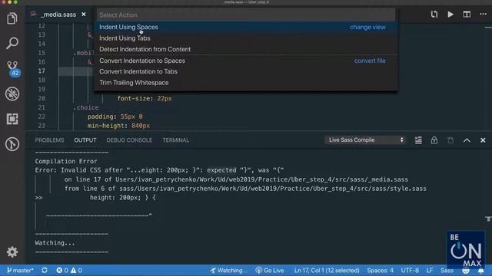
Task: Click the Run play icon in editor toolbar
Action: pyautogui.click(x=450, y=15)
